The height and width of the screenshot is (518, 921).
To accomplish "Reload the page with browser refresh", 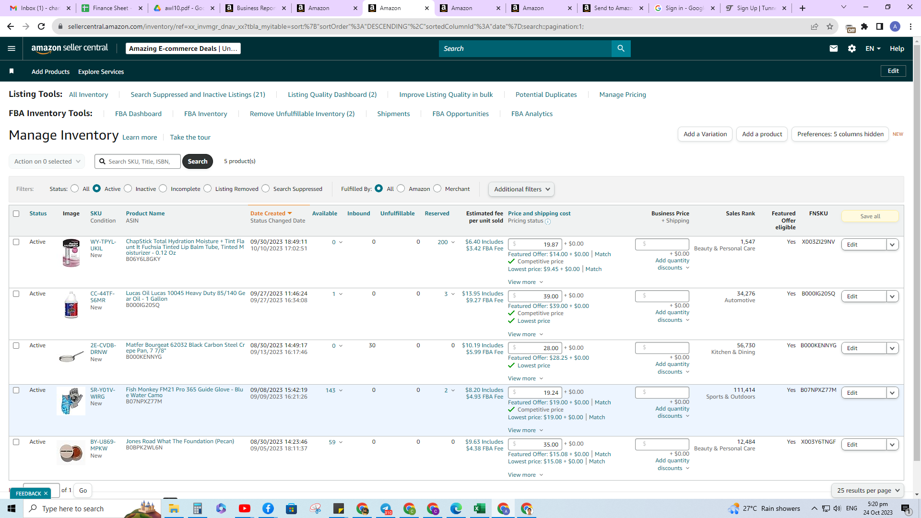I will (42, 26).
